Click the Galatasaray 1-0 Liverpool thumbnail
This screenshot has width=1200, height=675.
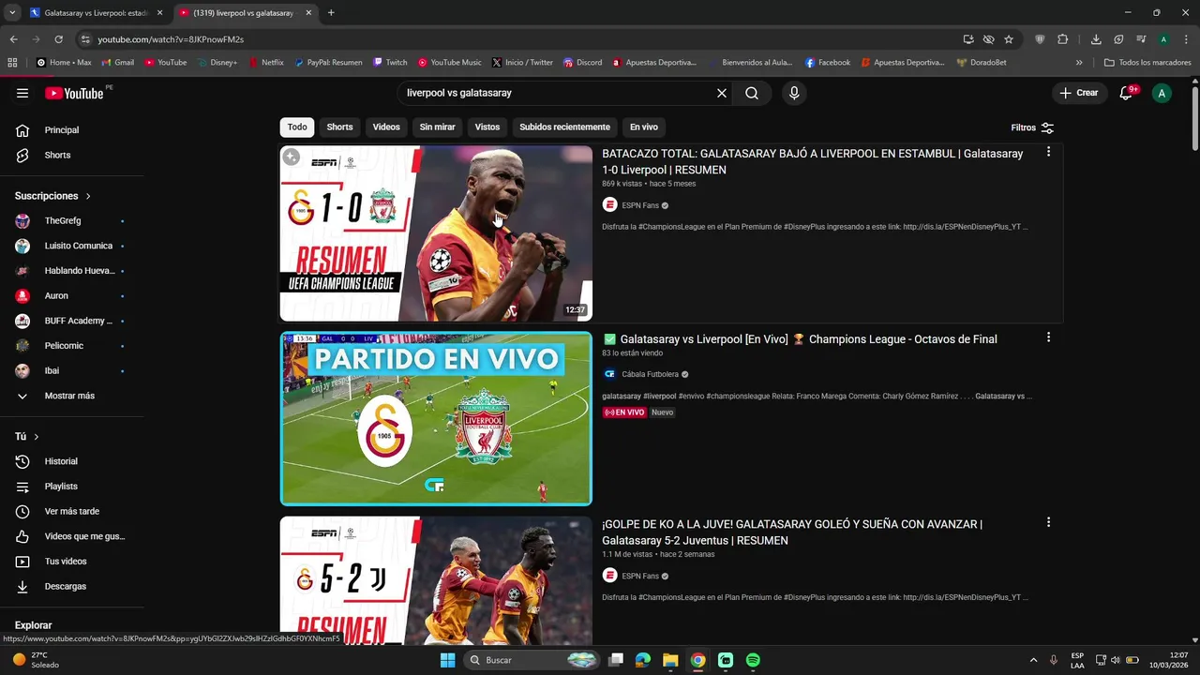[436, 233]
